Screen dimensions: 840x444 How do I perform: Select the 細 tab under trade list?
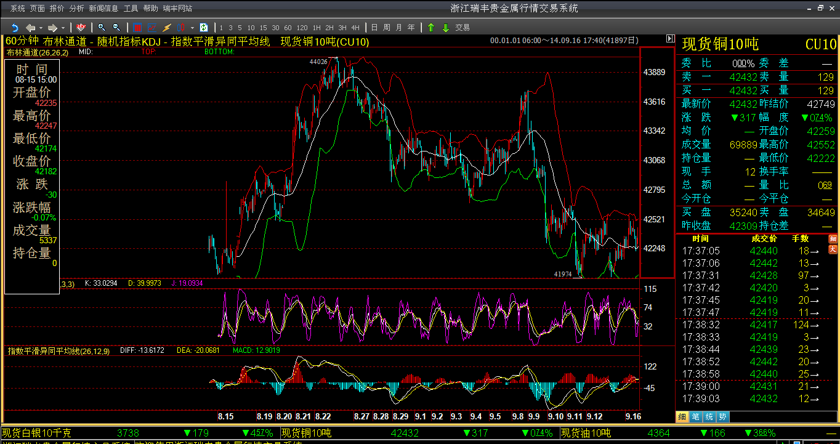point(682,416)
